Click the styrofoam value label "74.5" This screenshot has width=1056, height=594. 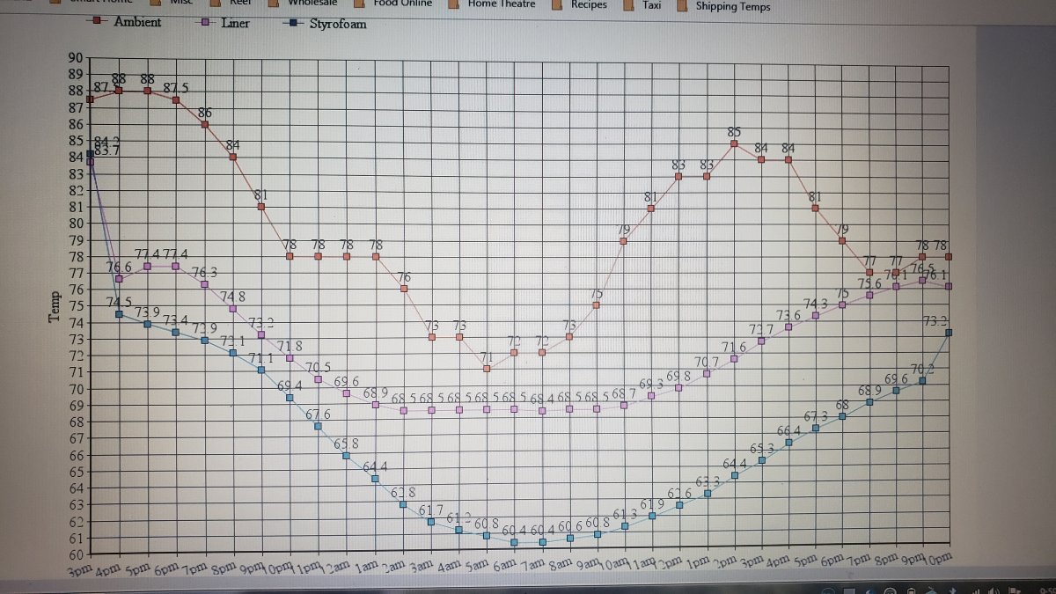point(120,302)
